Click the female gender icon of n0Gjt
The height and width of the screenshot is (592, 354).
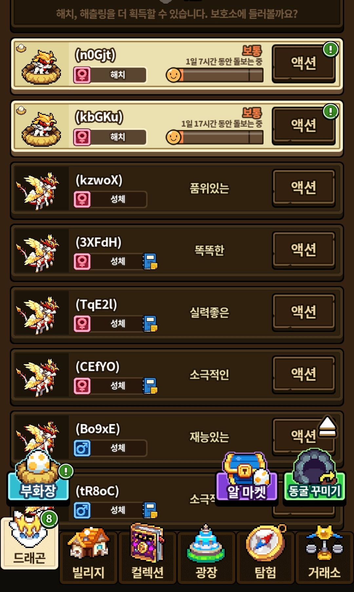coord(82,75)
